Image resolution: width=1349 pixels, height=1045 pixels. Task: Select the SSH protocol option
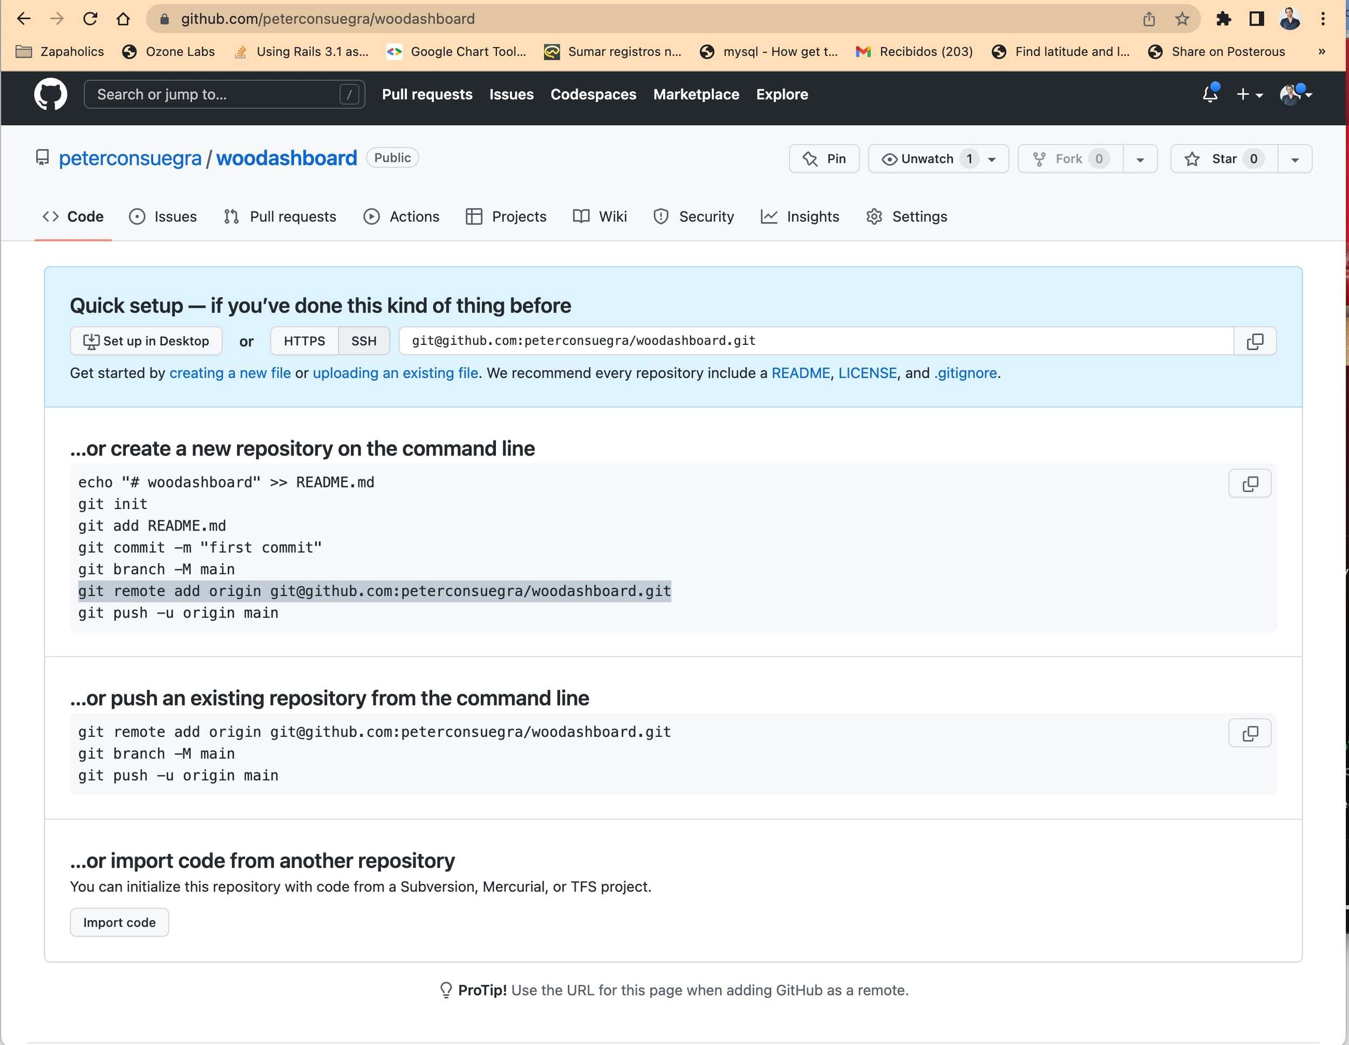click(x=363, y=341)
